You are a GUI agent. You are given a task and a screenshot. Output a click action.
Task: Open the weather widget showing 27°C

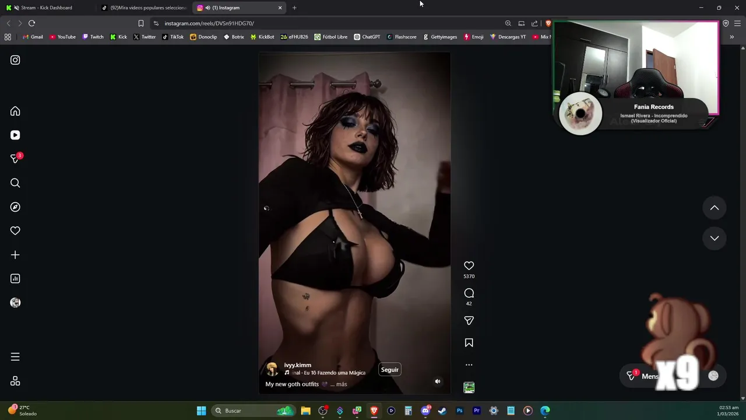click(22, 411)
